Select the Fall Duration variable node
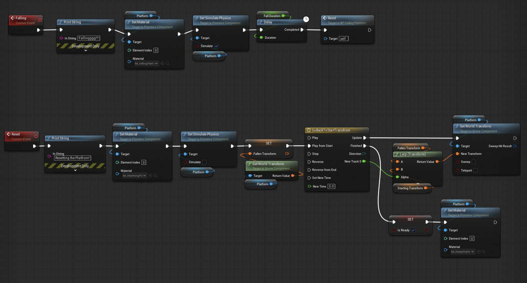The height and width of the screenshot is (283, 527). 272,16
